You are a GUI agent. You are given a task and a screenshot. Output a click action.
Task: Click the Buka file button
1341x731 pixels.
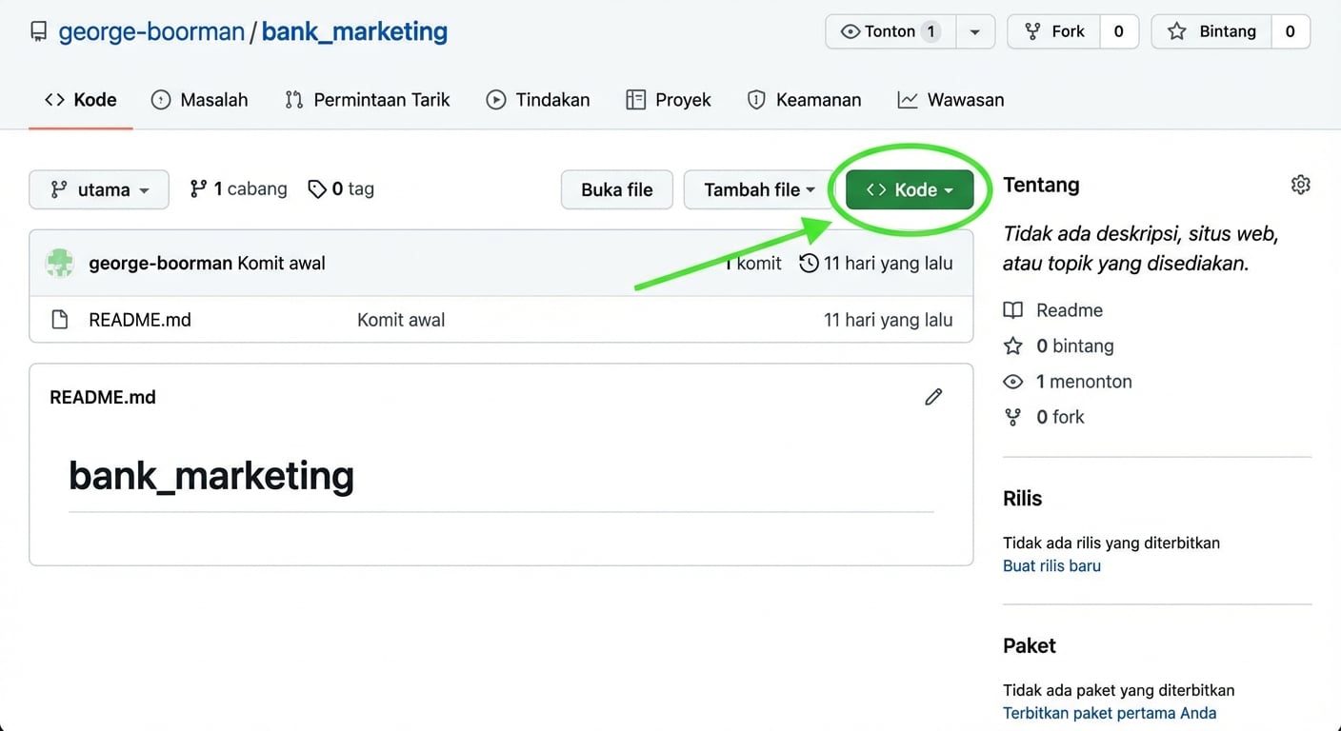point(617,189)
